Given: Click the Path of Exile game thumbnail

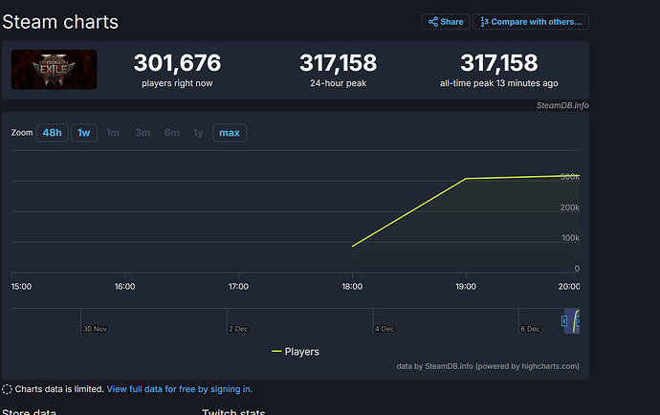Looking at the screenshot, I should pyautogui.click(x=54, y=70).
